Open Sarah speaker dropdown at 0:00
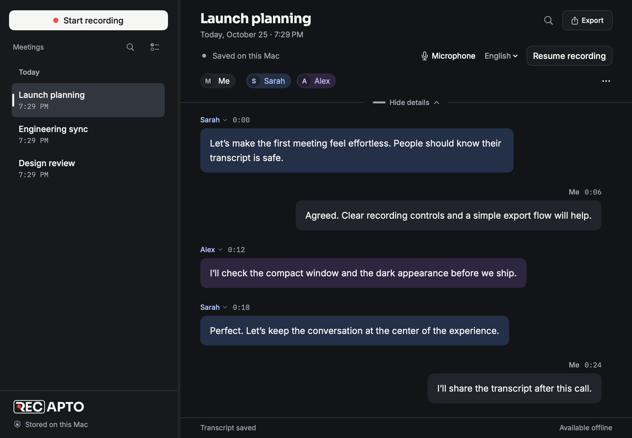This screenshot has height=438, width=632. click(214, 120)
